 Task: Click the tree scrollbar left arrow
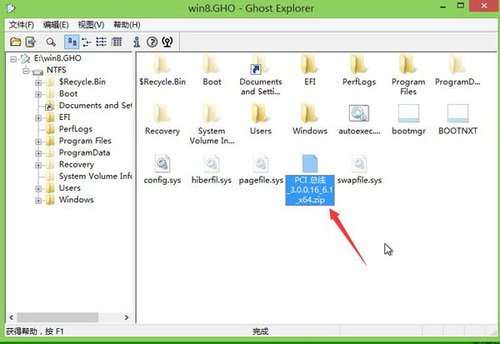[x=11, y=317]
